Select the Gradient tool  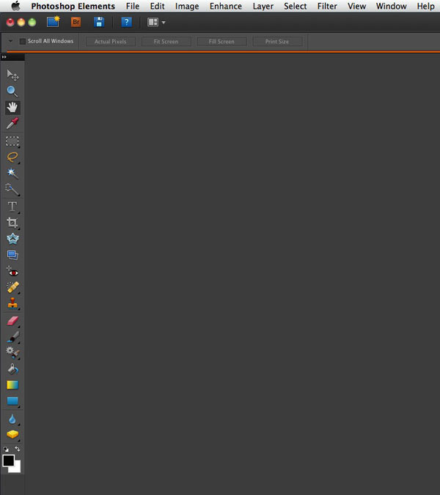tap(12, 385)
